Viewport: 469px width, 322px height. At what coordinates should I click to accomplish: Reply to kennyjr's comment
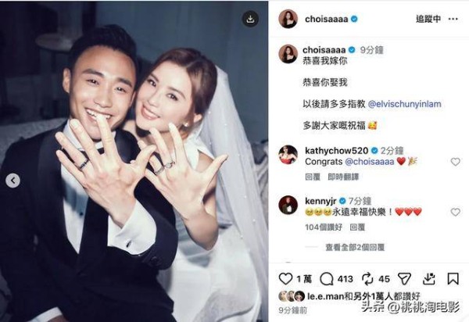[x=357, y=227]
